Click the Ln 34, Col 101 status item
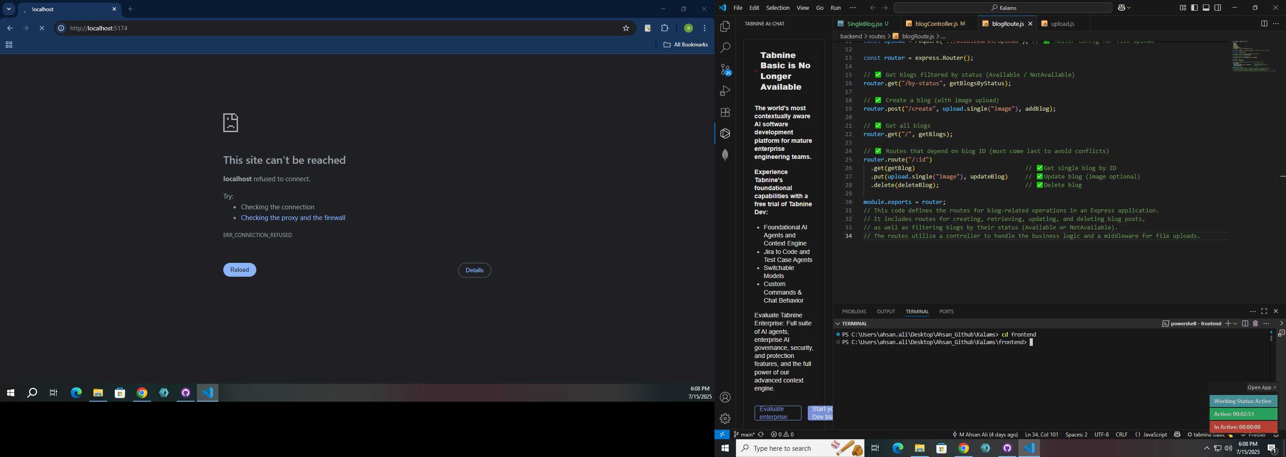The image size is (1286, 457). click(1041, 435)
